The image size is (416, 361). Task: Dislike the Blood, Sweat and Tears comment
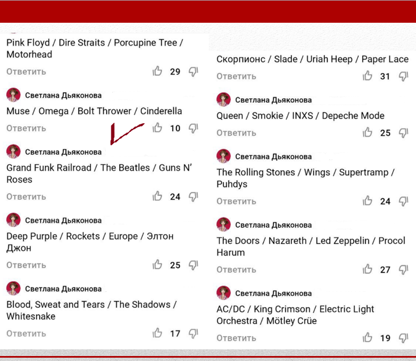[193, 333]
